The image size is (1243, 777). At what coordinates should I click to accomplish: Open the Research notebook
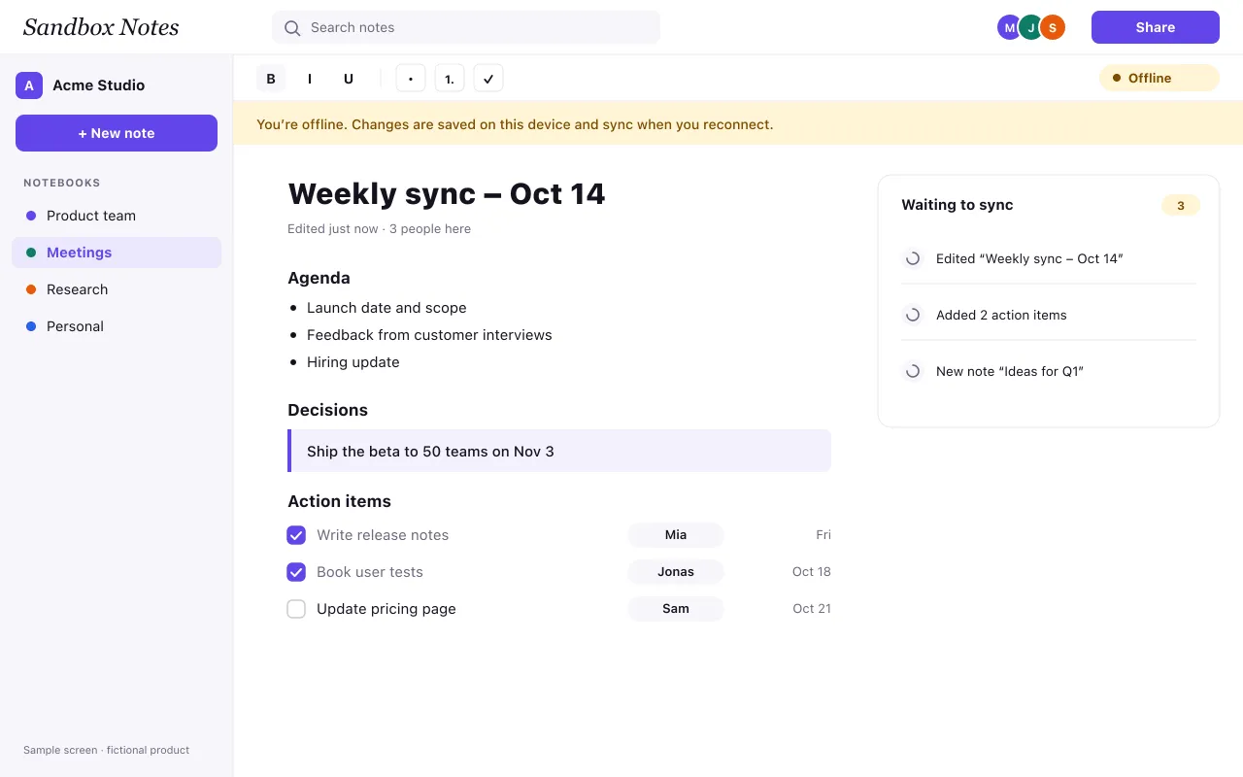pos(117,289)
